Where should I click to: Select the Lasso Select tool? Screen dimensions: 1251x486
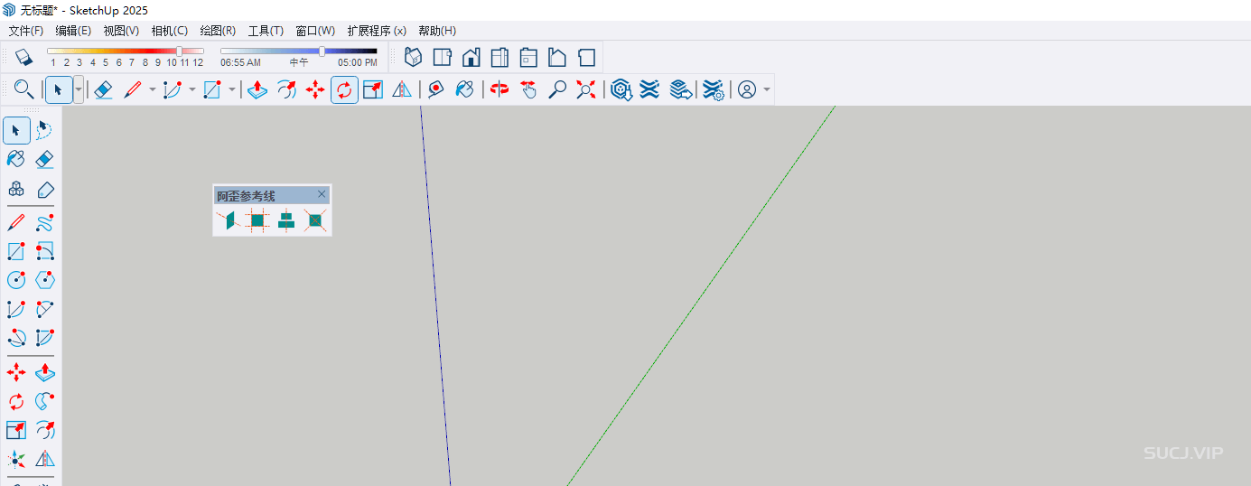point(44,131)
